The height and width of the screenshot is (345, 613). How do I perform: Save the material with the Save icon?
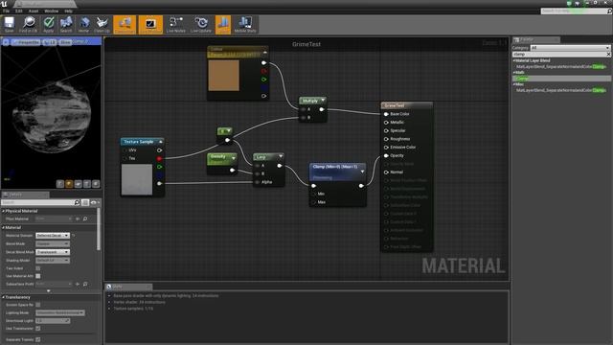(x=9, y=24)
